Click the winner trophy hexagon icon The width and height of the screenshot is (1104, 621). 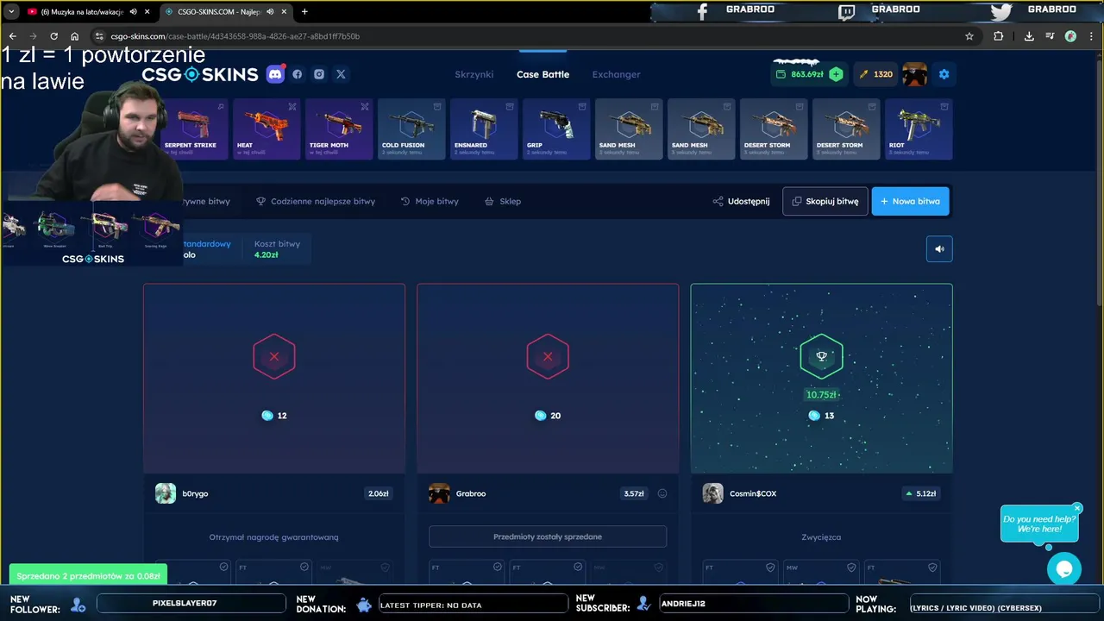(x=821, y=356)
